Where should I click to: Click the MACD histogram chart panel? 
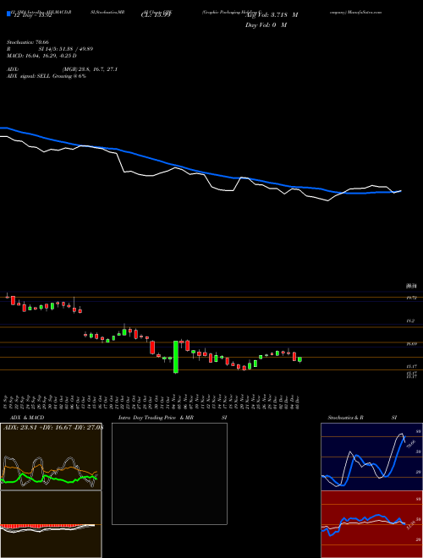click(x=51, y=524)
